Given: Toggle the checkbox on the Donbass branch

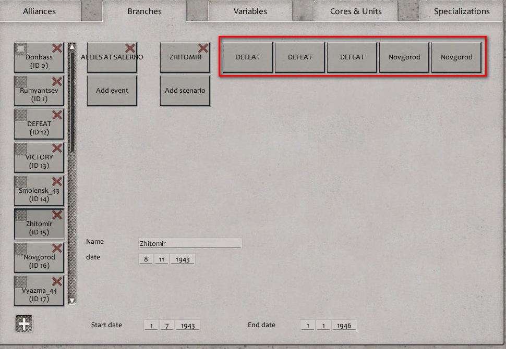Looking at the screenshot, I should pos(20,47).
